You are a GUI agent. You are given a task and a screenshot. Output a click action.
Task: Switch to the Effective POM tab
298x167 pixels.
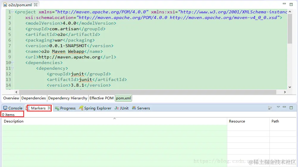point(101,98)
